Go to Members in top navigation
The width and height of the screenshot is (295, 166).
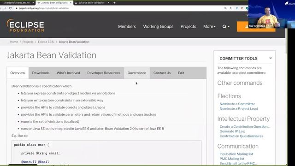(127, 27)
